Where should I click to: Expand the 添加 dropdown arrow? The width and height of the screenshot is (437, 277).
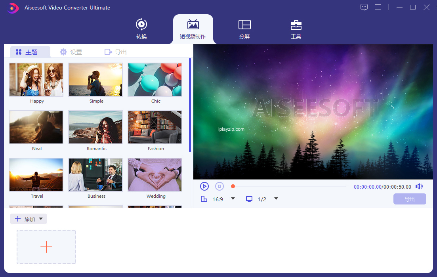pos(41,219)
